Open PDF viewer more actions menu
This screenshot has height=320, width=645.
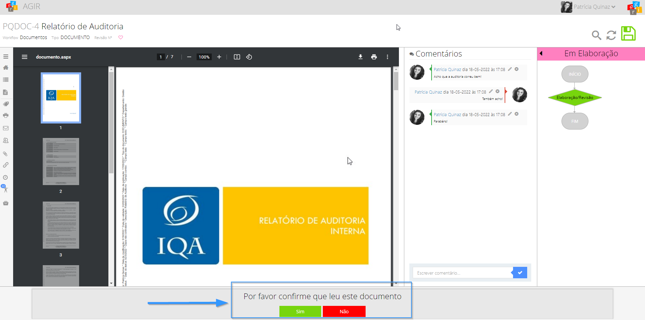pyautogui.click(x=387, y=57)
